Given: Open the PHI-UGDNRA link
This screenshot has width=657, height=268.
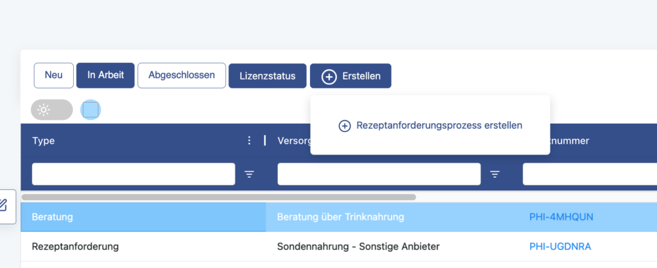Looking at the screenshot, I should pyautogui.click(x=559, y=247).
